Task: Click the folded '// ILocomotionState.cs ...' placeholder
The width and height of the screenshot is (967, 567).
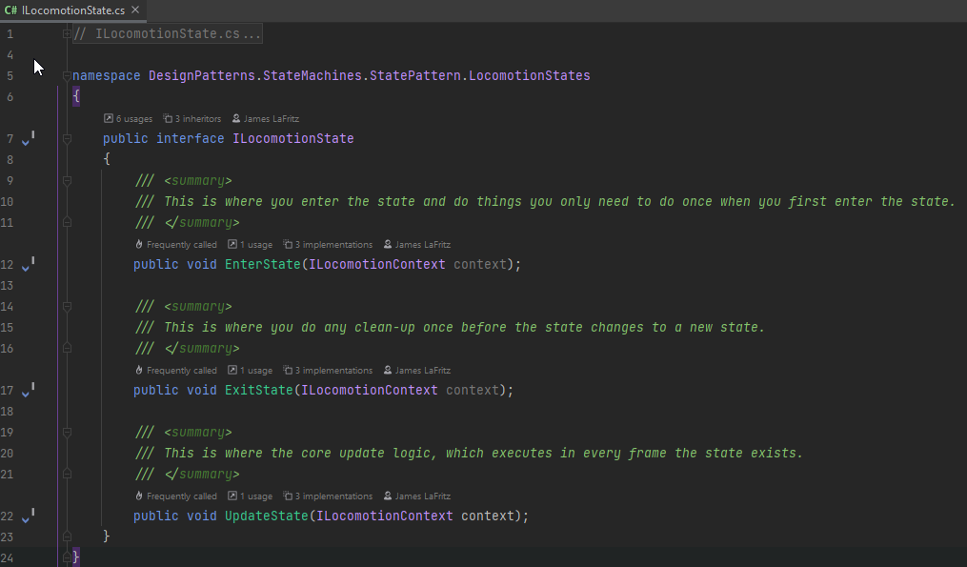Action: (x=167, y=34)
